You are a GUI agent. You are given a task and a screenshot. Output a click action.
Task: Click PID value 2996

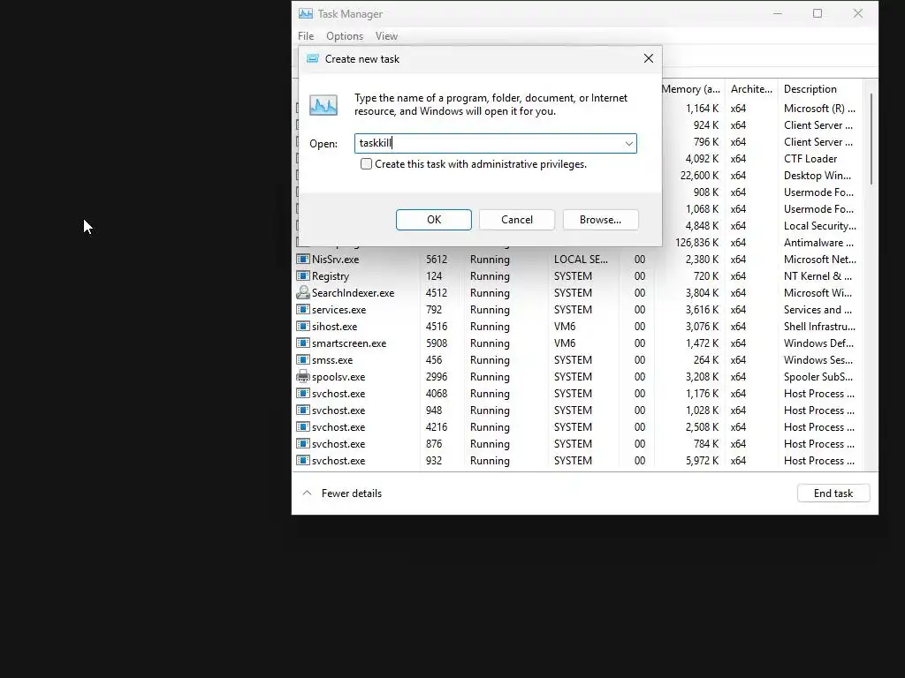pyautogui.click(x=437, y=377)
